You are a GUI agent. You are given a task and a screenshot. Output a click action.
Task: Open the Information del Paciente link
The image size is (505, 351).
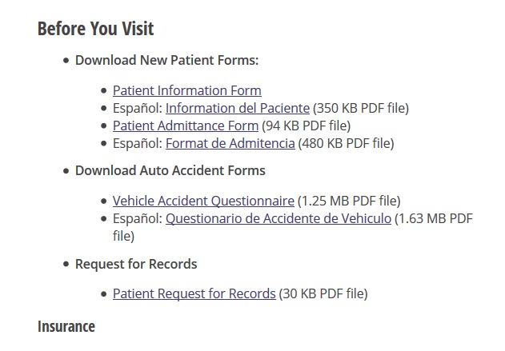pos(238,108)
